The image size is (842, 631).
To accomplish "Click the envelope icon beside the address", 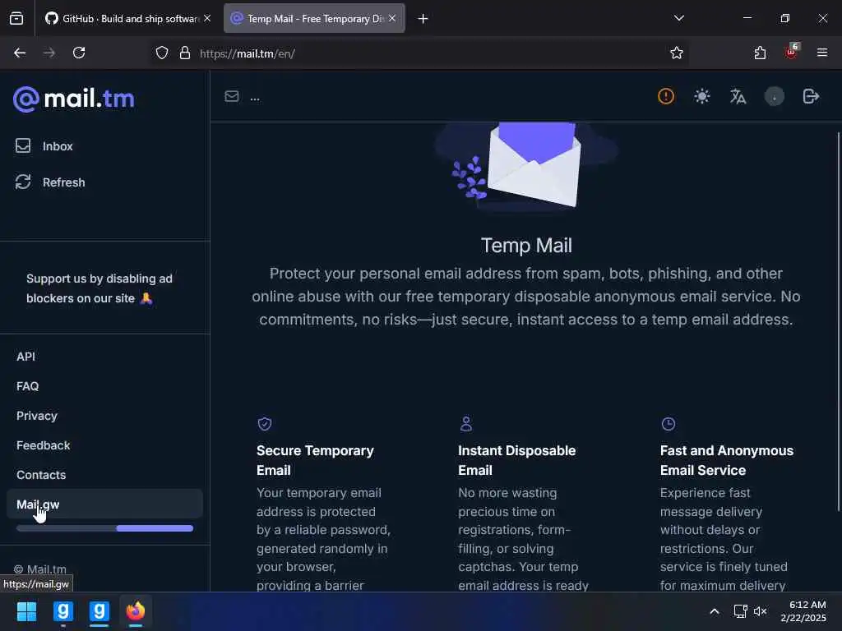I will (x=231, y=97).
